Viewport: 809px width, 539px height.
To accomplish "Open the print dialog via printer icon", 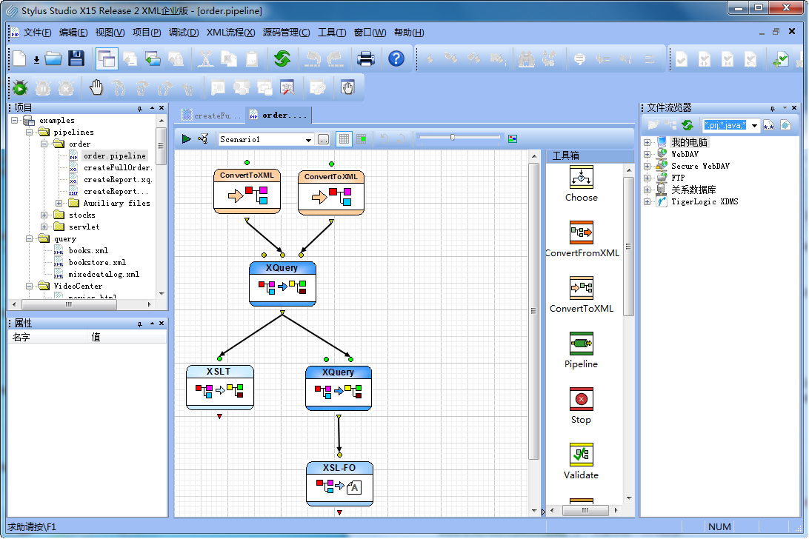I will 366,58.
